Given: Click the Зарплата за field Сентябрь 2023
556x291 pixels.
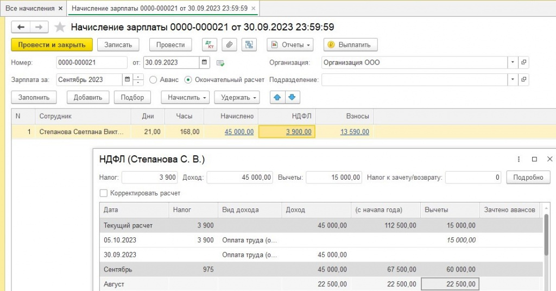Looking at the screenshot, I should pyautogui.click(x=89, y=79).
